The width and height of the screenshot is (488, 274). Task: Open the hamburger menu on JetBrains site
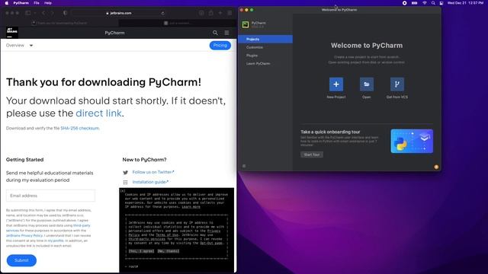[227, 33]
